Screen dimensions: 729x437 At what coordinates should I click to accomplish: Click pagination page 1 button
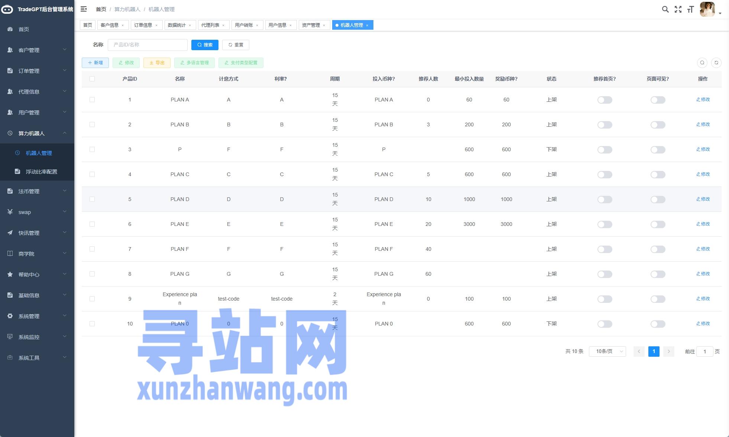[x=654, y=351]
